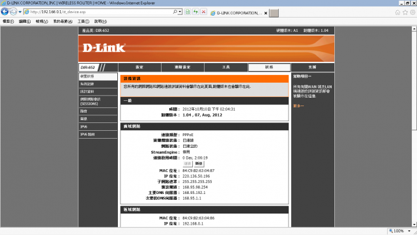Open the IPV6 Routing sidebar item
This screenshot has width=417, height=235.
98,135
